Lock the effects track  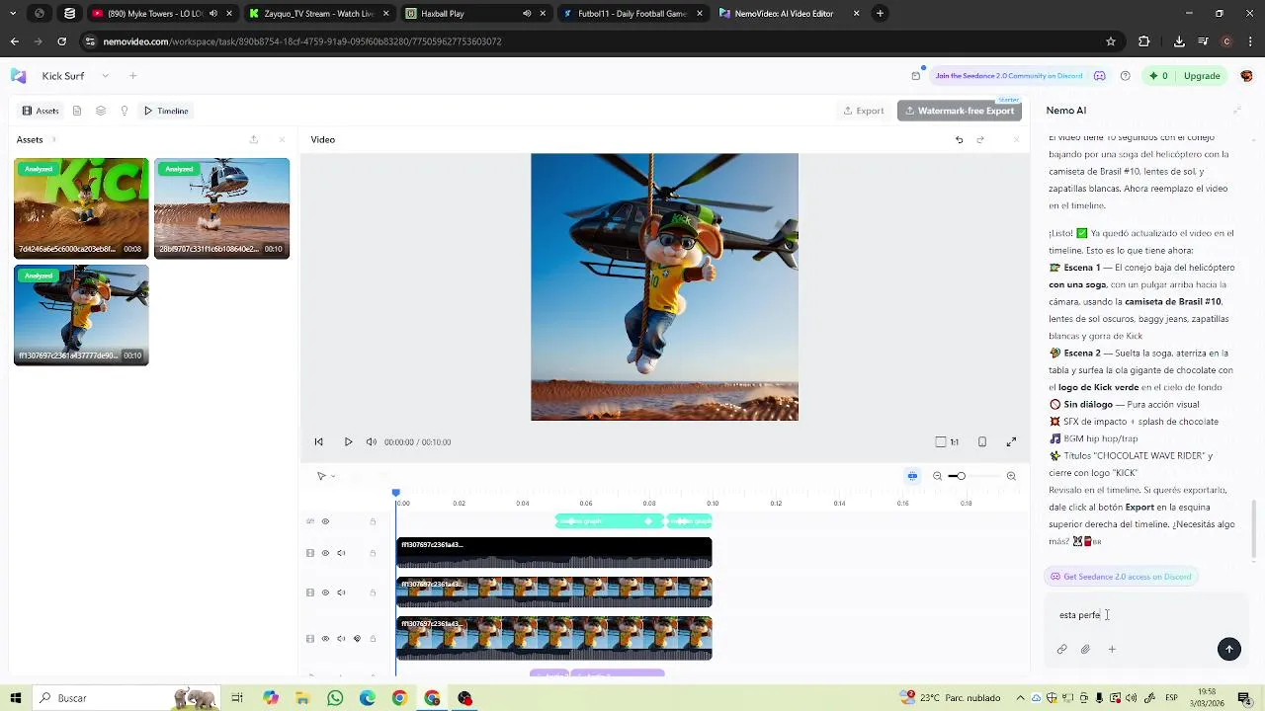373,521
